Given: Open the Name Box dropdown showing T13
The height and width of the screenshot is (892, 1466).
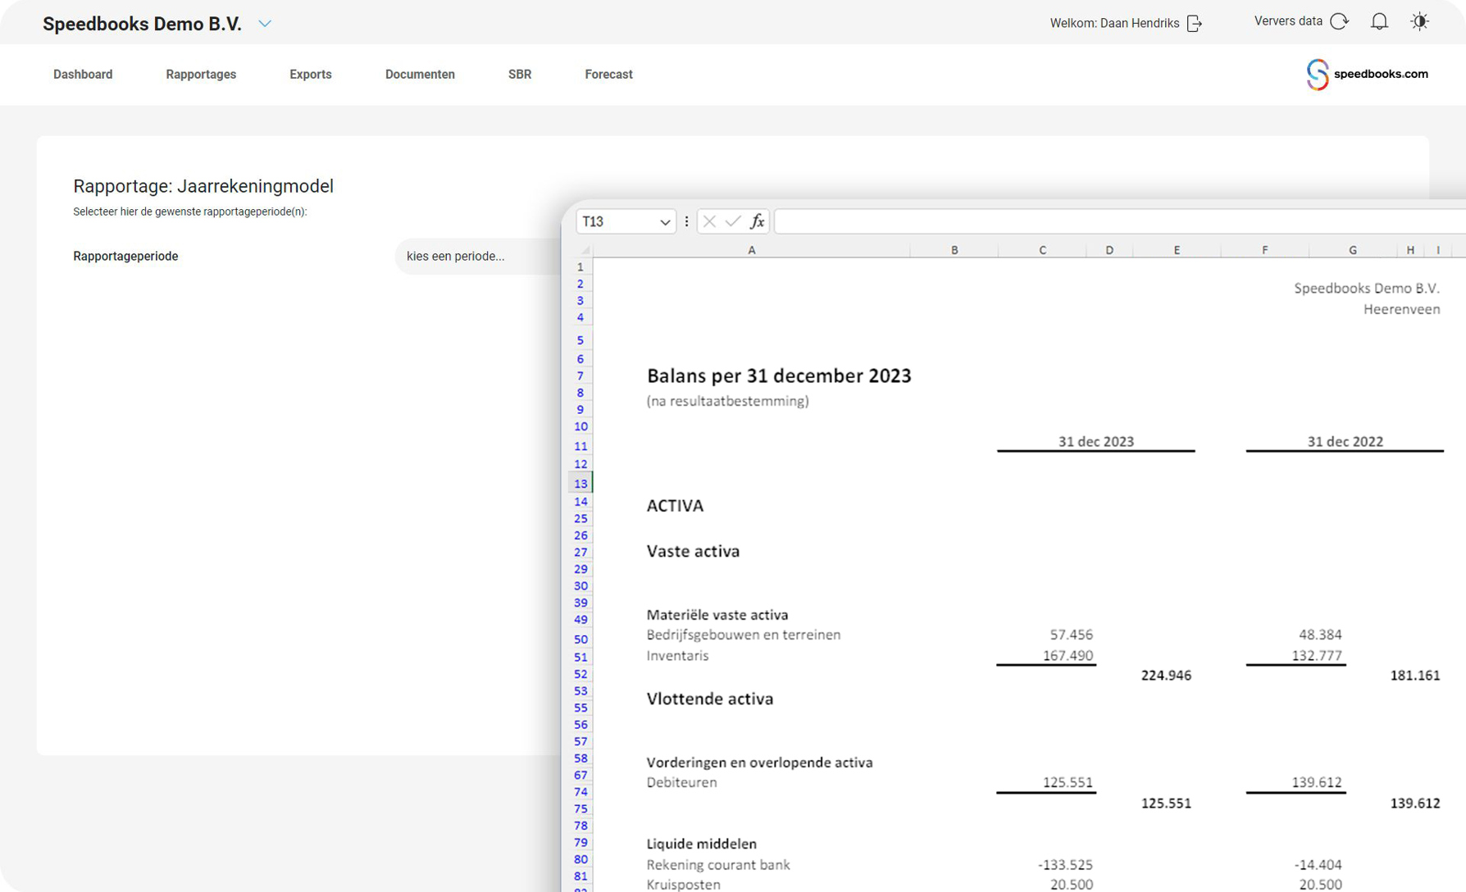Looking at the screenshot, I should point(664,222).
